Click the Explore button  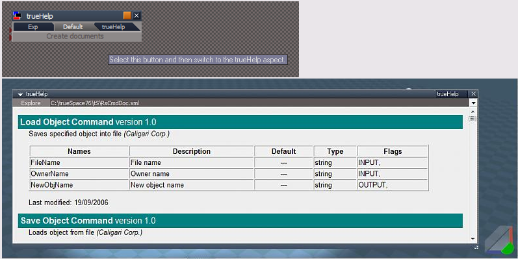[31, 103]
